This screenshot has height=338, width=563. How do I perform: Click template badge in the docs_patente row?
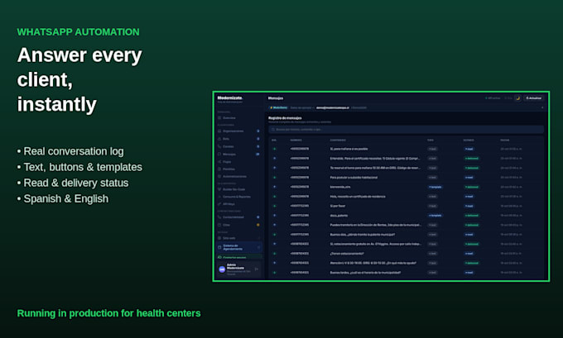tap(435, 216)
